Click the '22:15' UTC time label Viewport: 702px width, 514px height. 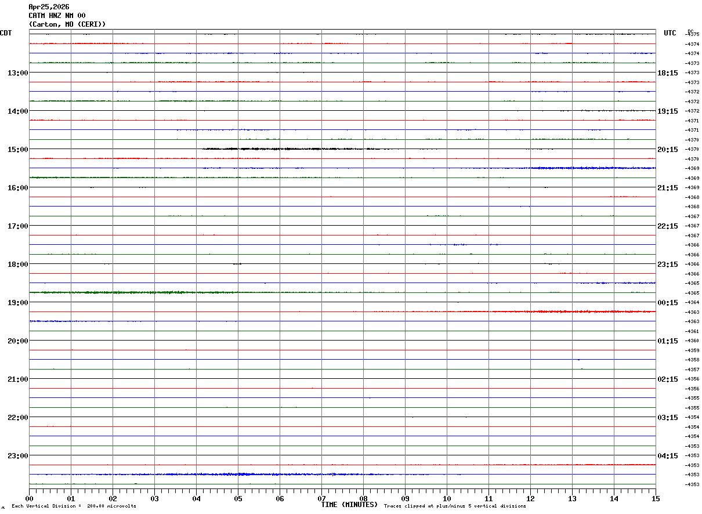[x=668, y=226]
